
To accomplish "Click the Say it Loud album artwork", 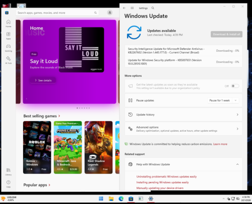I will [82, 50].
